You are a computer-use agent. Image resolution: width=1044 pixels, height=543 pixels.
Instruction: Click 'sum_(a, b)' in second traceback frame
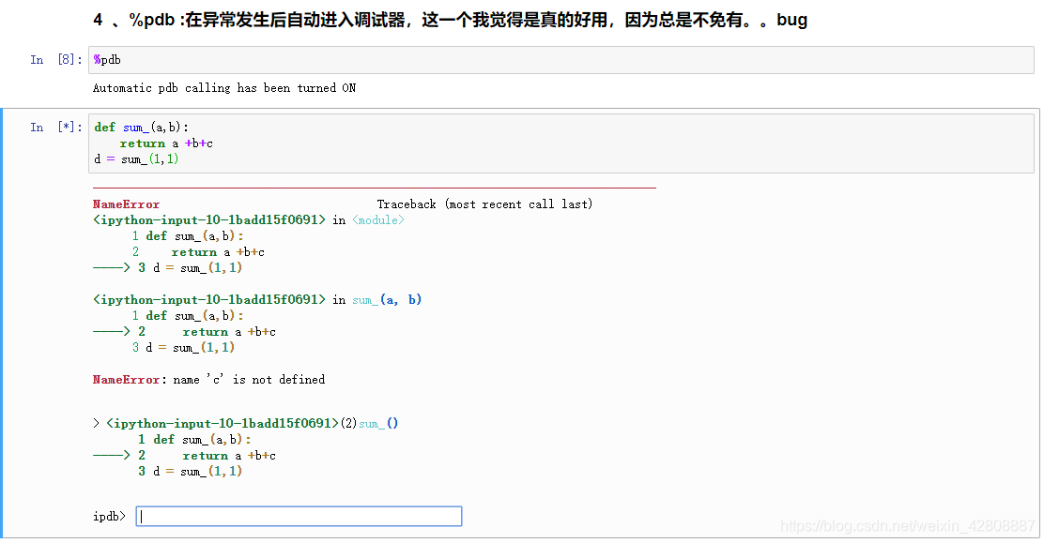click(387, 300)
